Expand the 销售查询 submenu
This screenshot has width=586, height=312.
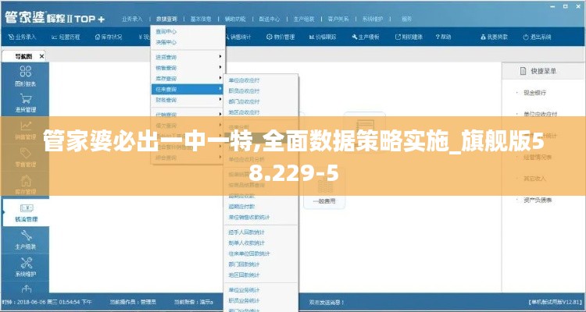pyautogui.click(x=186, y=68)
